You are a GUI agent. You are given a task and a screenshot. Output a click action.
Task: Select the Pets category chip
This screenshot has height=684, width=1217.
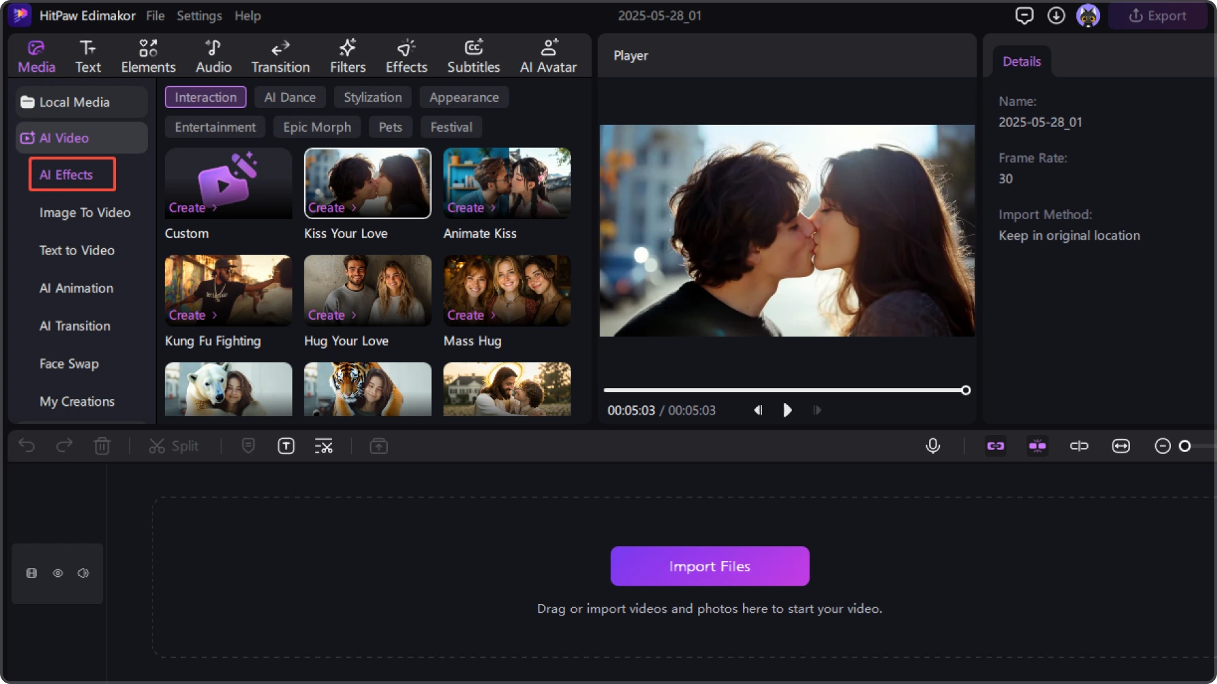click(x=390, y=127)
